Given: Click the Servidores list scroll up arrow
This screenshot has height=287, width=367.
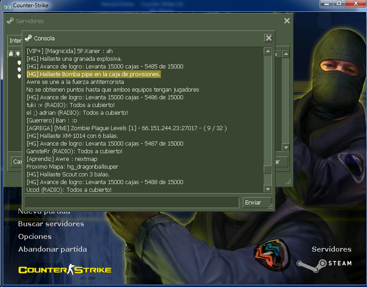Looking at the screenshot, I should 286,54.
